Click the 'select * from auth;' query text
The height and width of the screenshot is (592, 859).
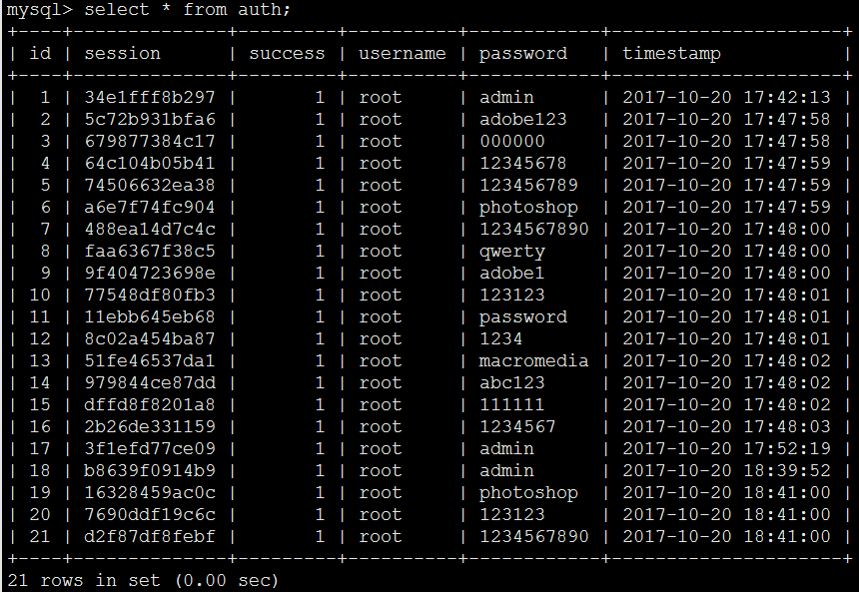(188, 9)
